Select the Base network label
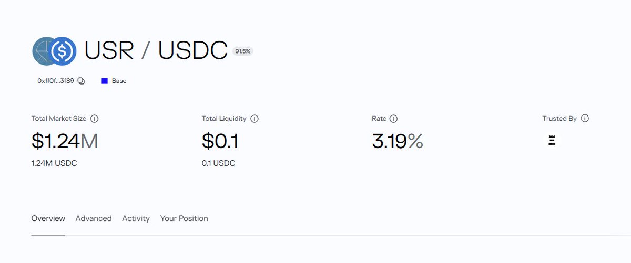The height and width of the screenshot is (263, 631). (119, 81)
